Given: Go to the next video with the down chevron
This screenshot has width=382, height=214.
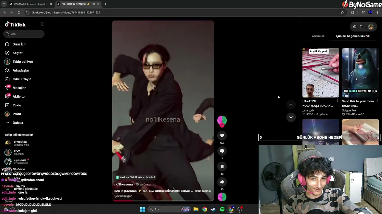Looking at the screenshot, I should point(291,117).
